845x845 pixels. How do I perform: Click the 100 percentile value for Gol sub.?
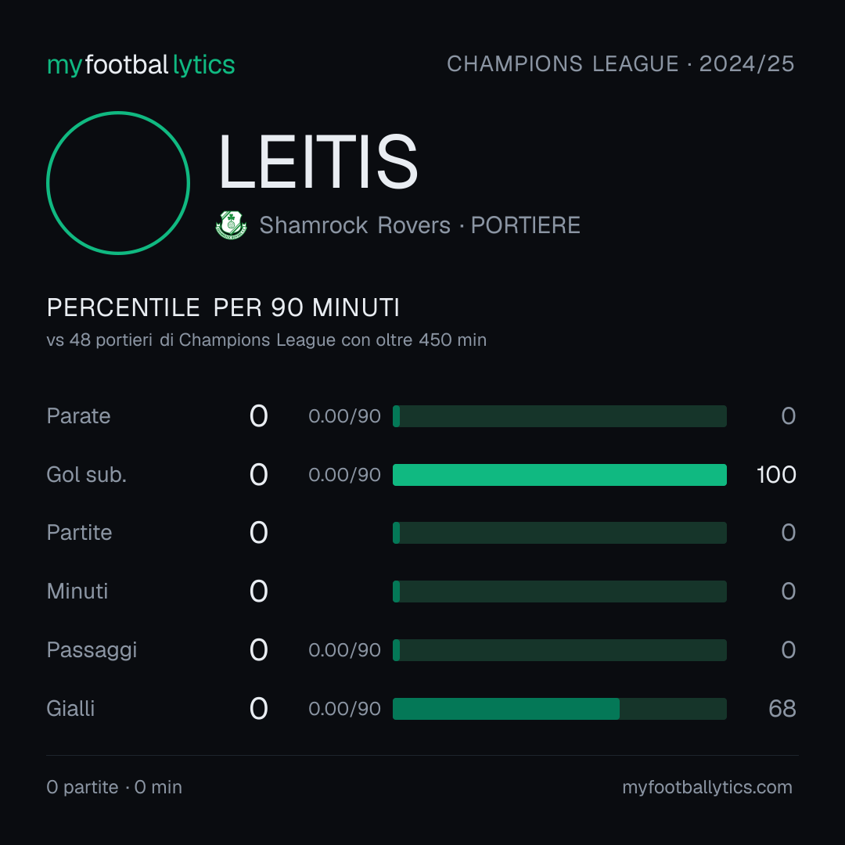click(x=776, y=475)
